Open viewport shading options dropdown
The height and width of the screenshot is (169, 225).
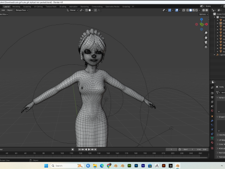pos(199,10)
